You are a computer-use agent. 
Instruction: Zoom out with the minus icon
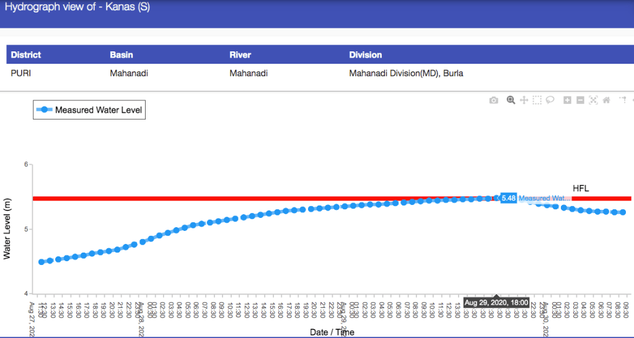click(x=580, y=100)
